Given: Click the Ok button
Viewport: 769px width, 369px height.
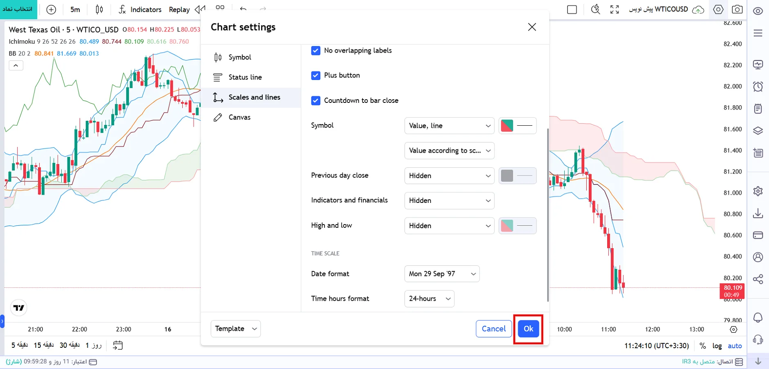Looking at the screenshot, I should [528, 329].
